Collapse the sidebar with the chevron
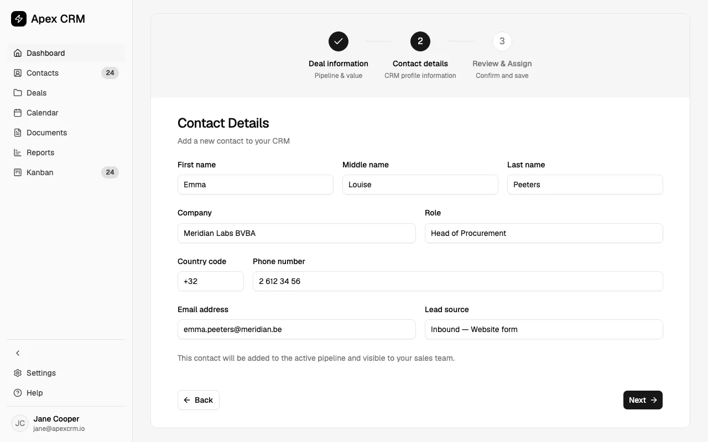 point(18,353)
